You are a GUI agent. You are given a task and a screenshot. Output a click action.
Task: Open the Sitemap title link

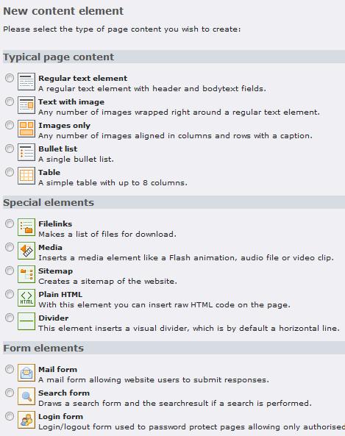click(56, 271)
